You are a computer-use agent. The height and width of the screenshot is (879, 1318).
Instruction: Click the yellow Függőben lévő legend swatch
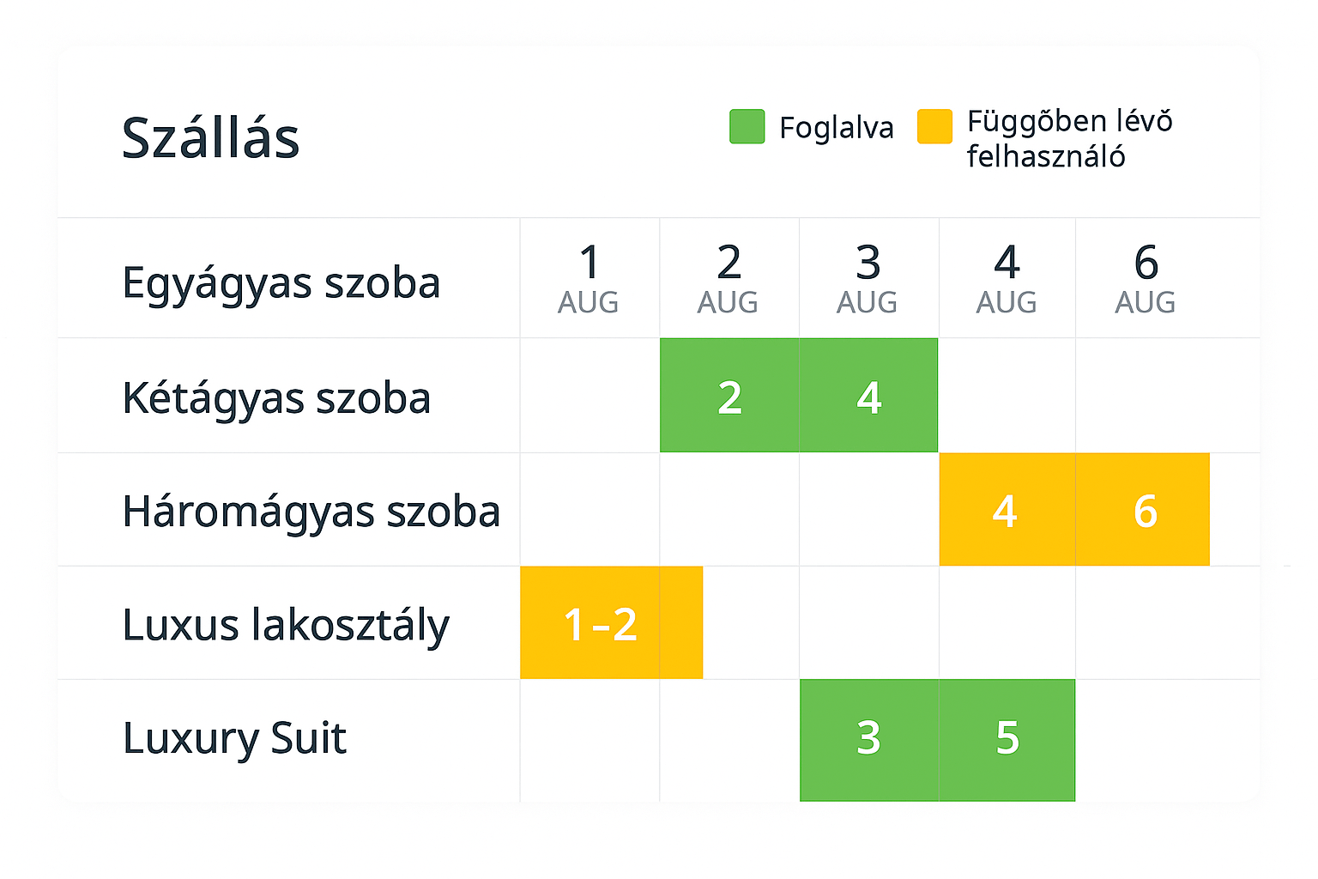[x=934, y=127]
